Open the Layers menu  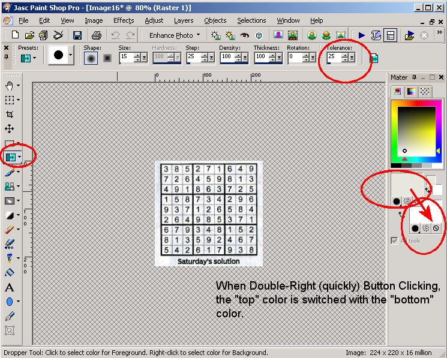(184, 20)
